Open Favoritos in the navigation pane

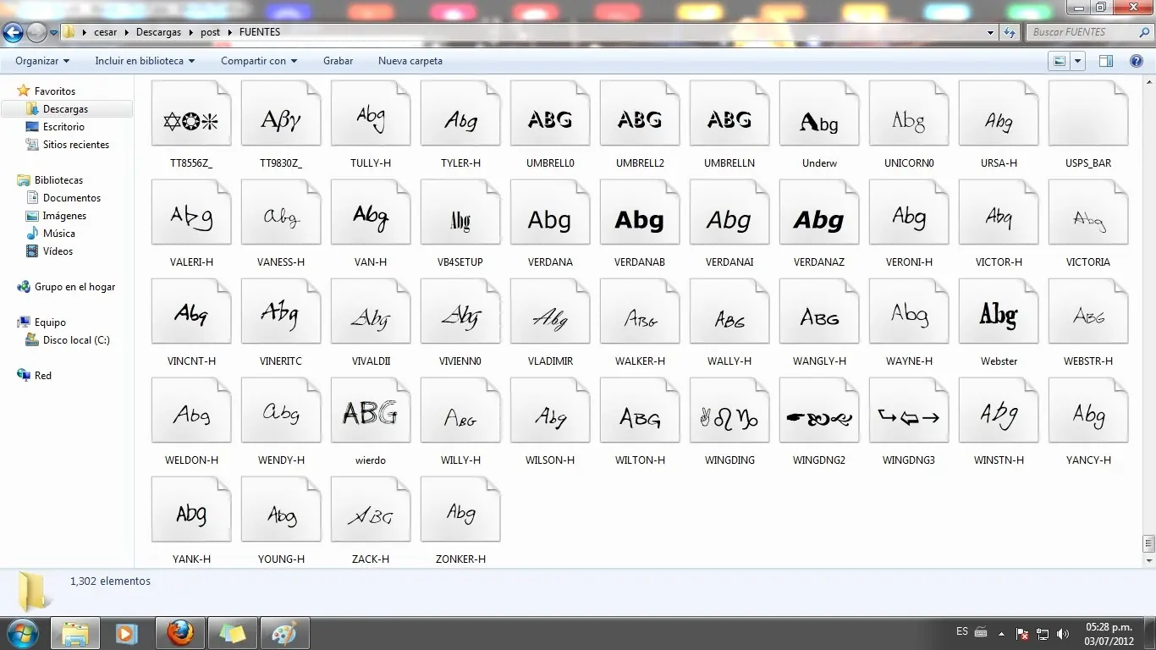pos(55,91)
